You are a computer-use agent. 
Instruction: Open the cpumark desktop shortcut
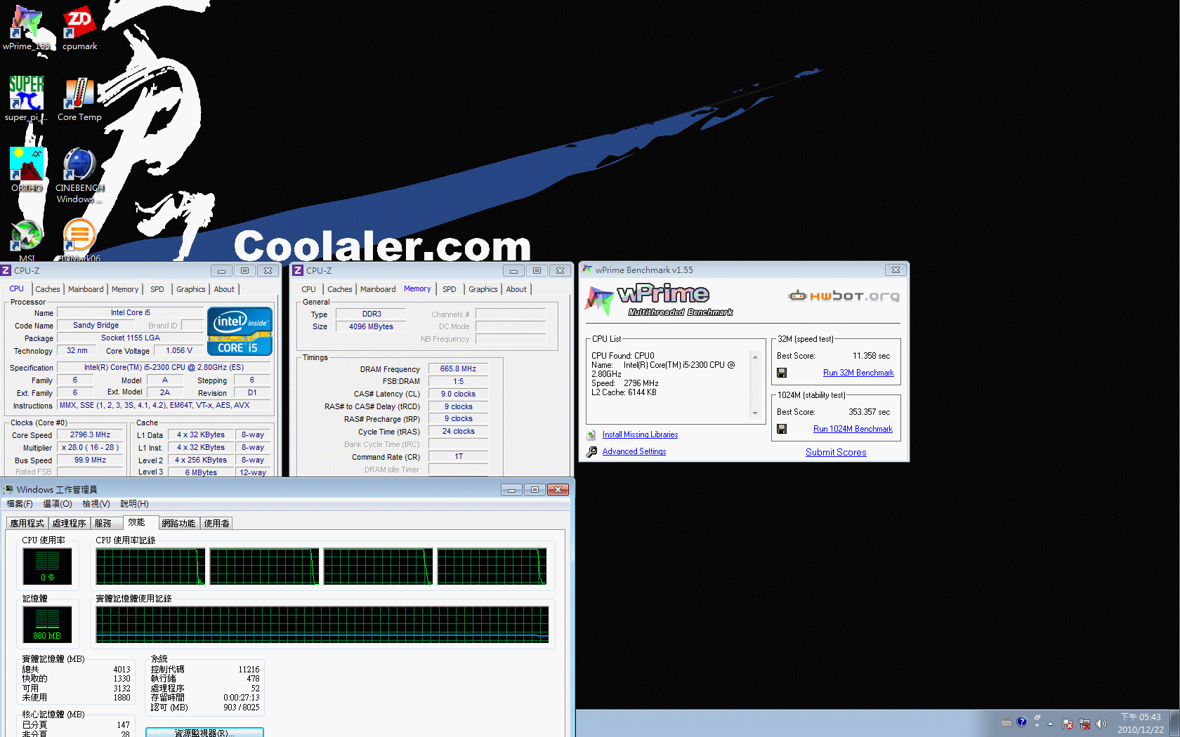(x=79, y=28)
